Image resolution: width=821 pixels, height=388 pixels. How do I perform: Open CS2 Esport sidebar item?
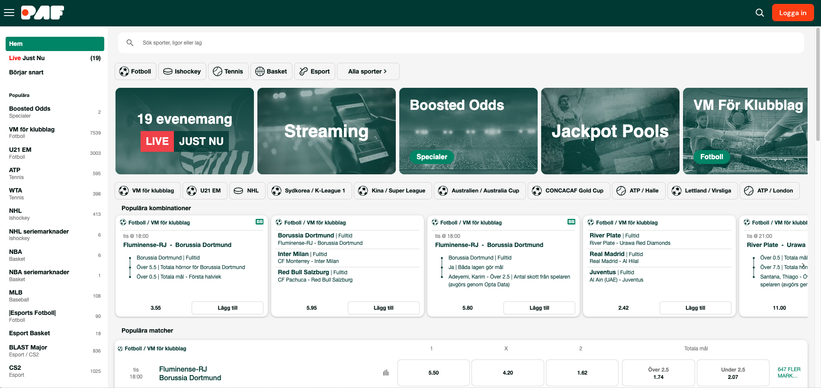(55, 371)
